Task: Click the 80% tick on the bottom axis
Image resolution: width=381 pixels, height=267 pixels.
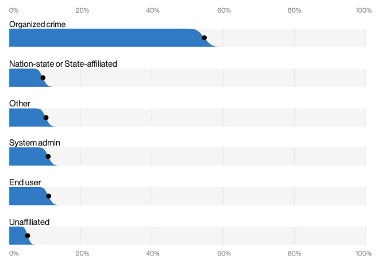Action: 294,253
